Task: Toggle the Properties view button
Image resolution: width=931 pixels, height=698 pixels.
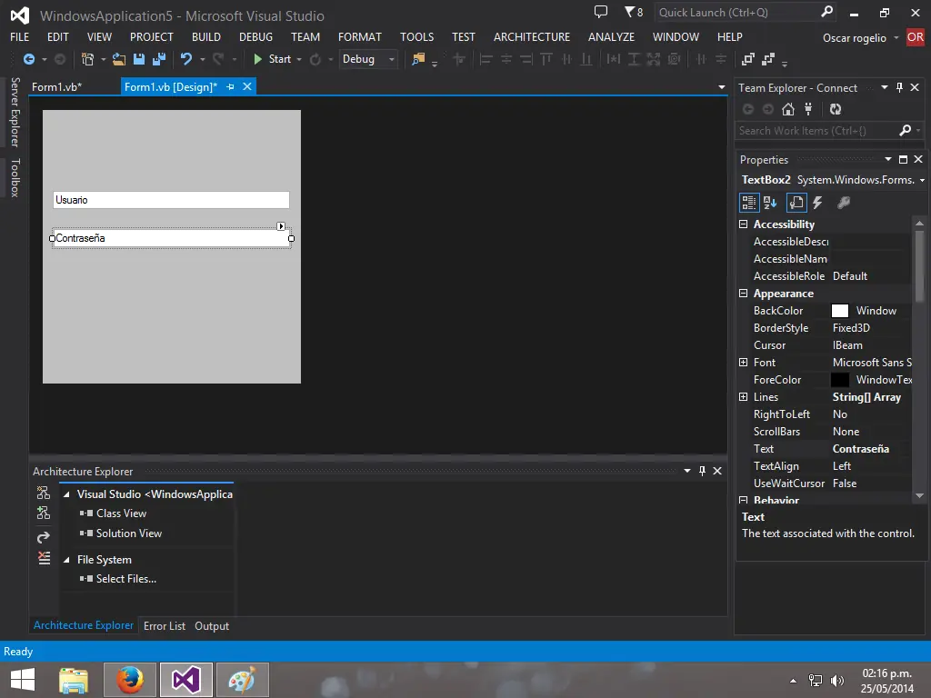Action: click(x=796, y=203)
